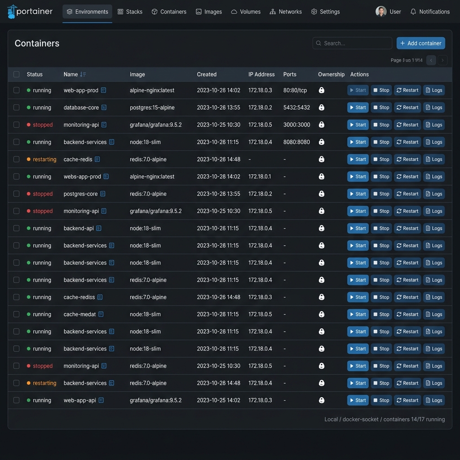Open quick-action icon beside cache-redis
460x460 pixels.
point(97,159)
